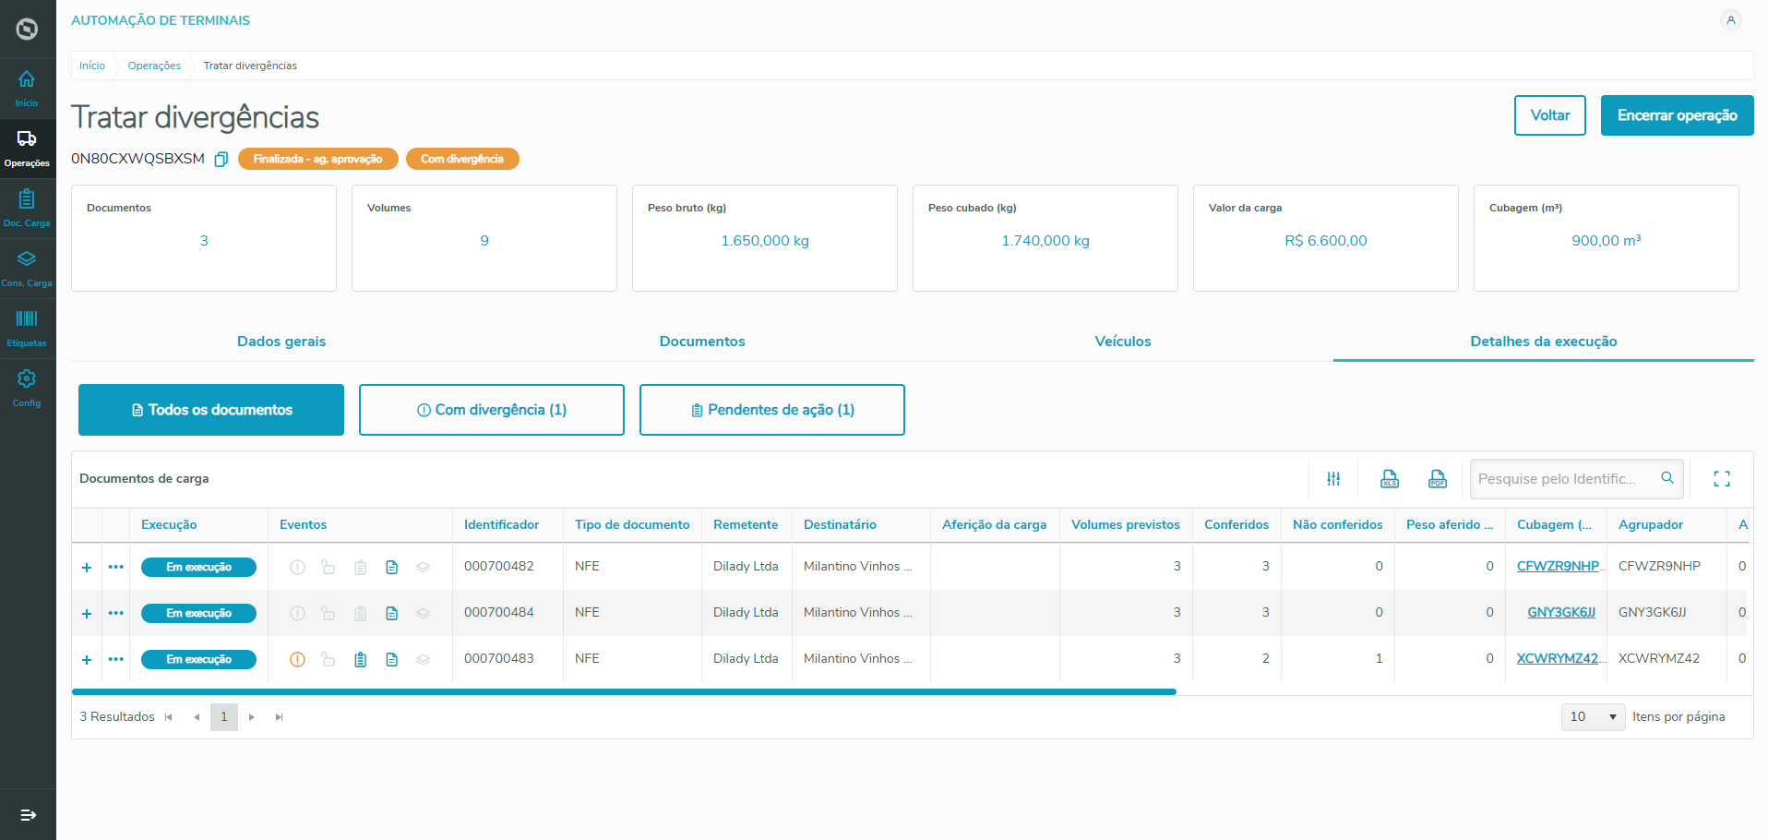The image size is (1768, 840).
Task: Open column settings filter icon
Action: (x=1333, y=479)
